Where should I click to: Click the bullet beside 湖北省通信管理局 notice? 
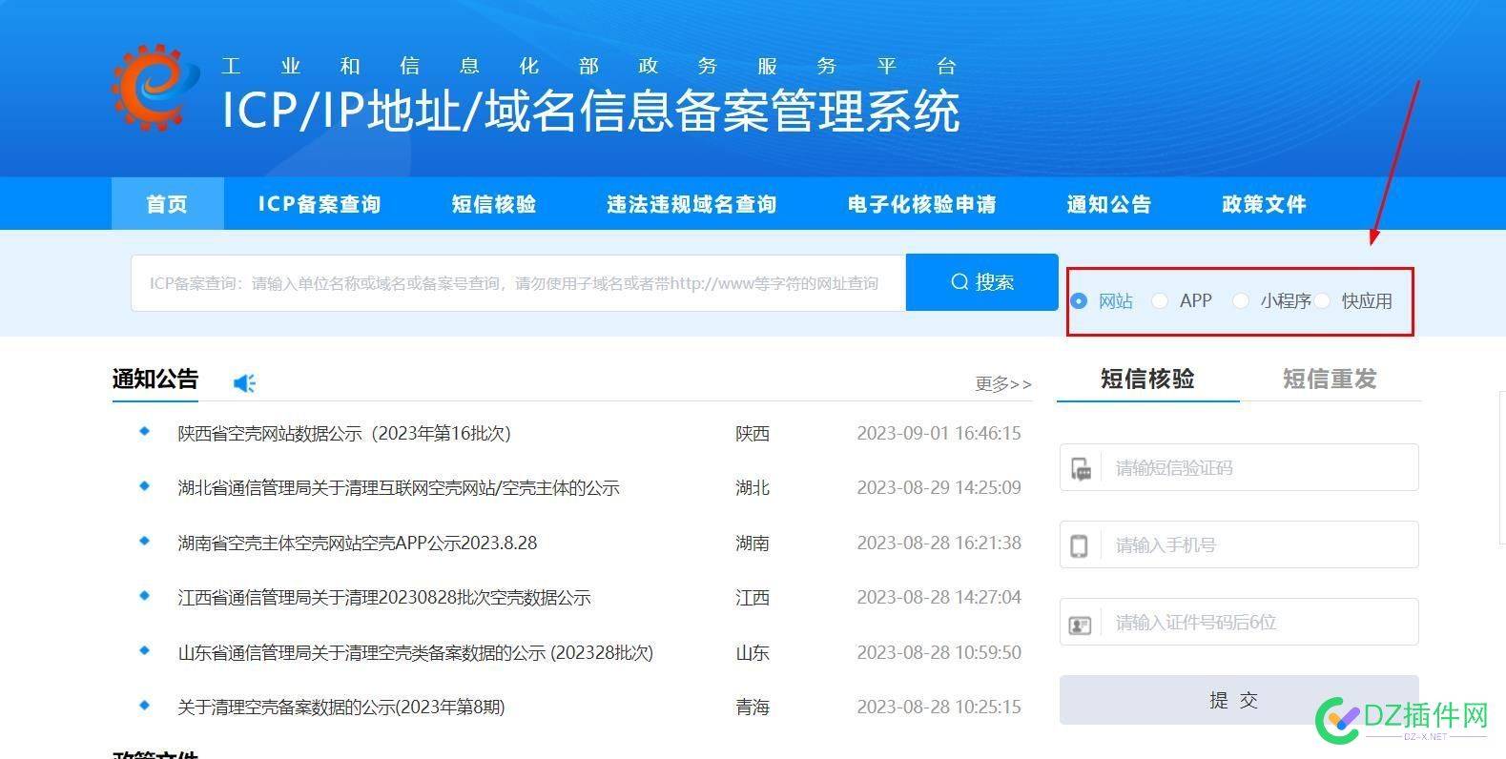(x=145, y=485)
